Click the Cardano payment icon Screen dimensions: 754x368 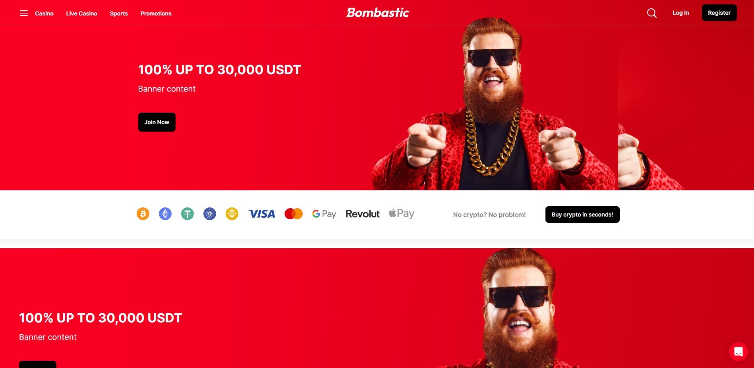point(210,214)
